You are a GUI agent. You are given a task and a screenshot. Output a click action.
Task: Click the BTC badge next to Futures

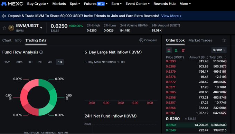pyautogui.click(x=101, y=4)
